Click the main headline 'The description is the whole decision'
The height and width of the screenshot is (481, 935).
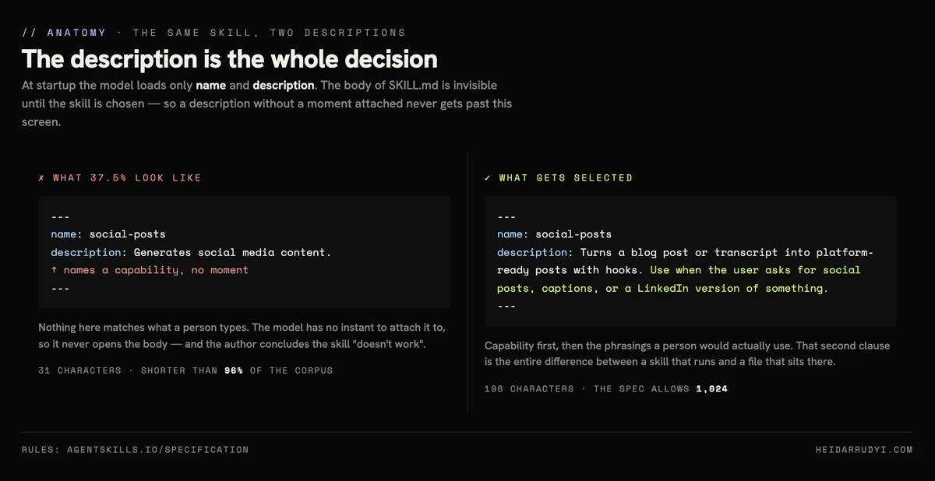pyautogui.click(x=230, y=59)
